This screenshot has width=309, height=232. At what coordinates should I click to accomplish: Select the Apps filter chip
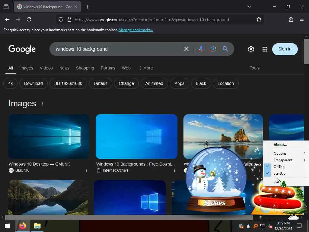179,83
